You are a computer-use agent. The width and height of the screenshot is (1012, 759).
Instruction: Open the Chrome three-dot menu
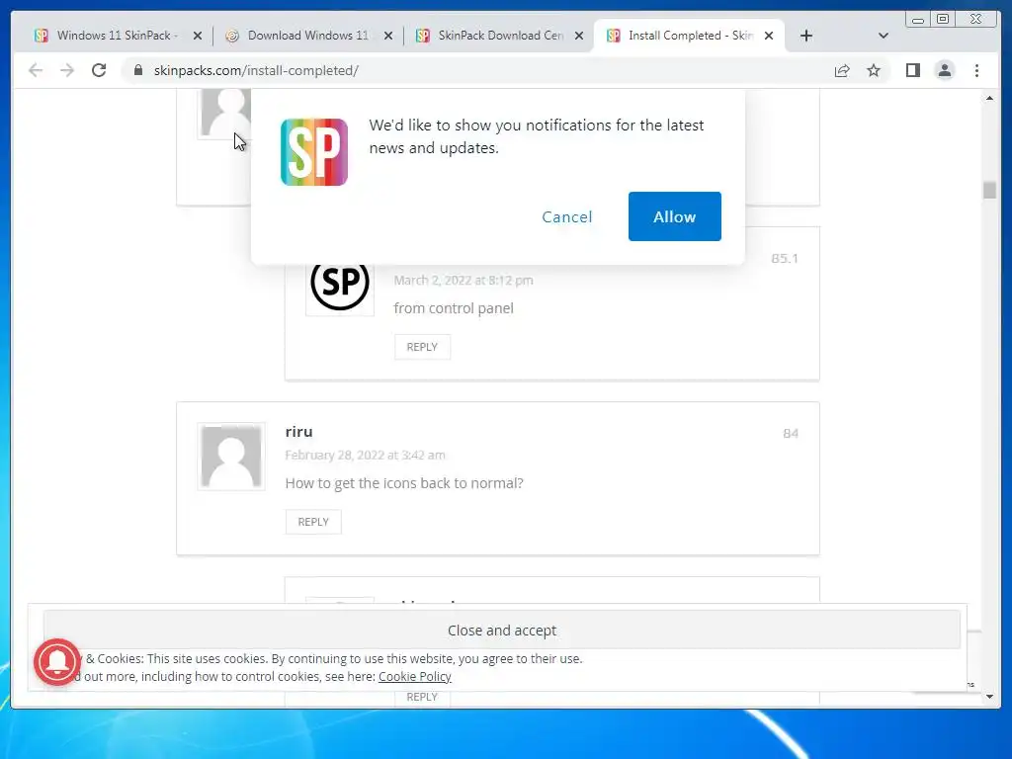point(976,70)
